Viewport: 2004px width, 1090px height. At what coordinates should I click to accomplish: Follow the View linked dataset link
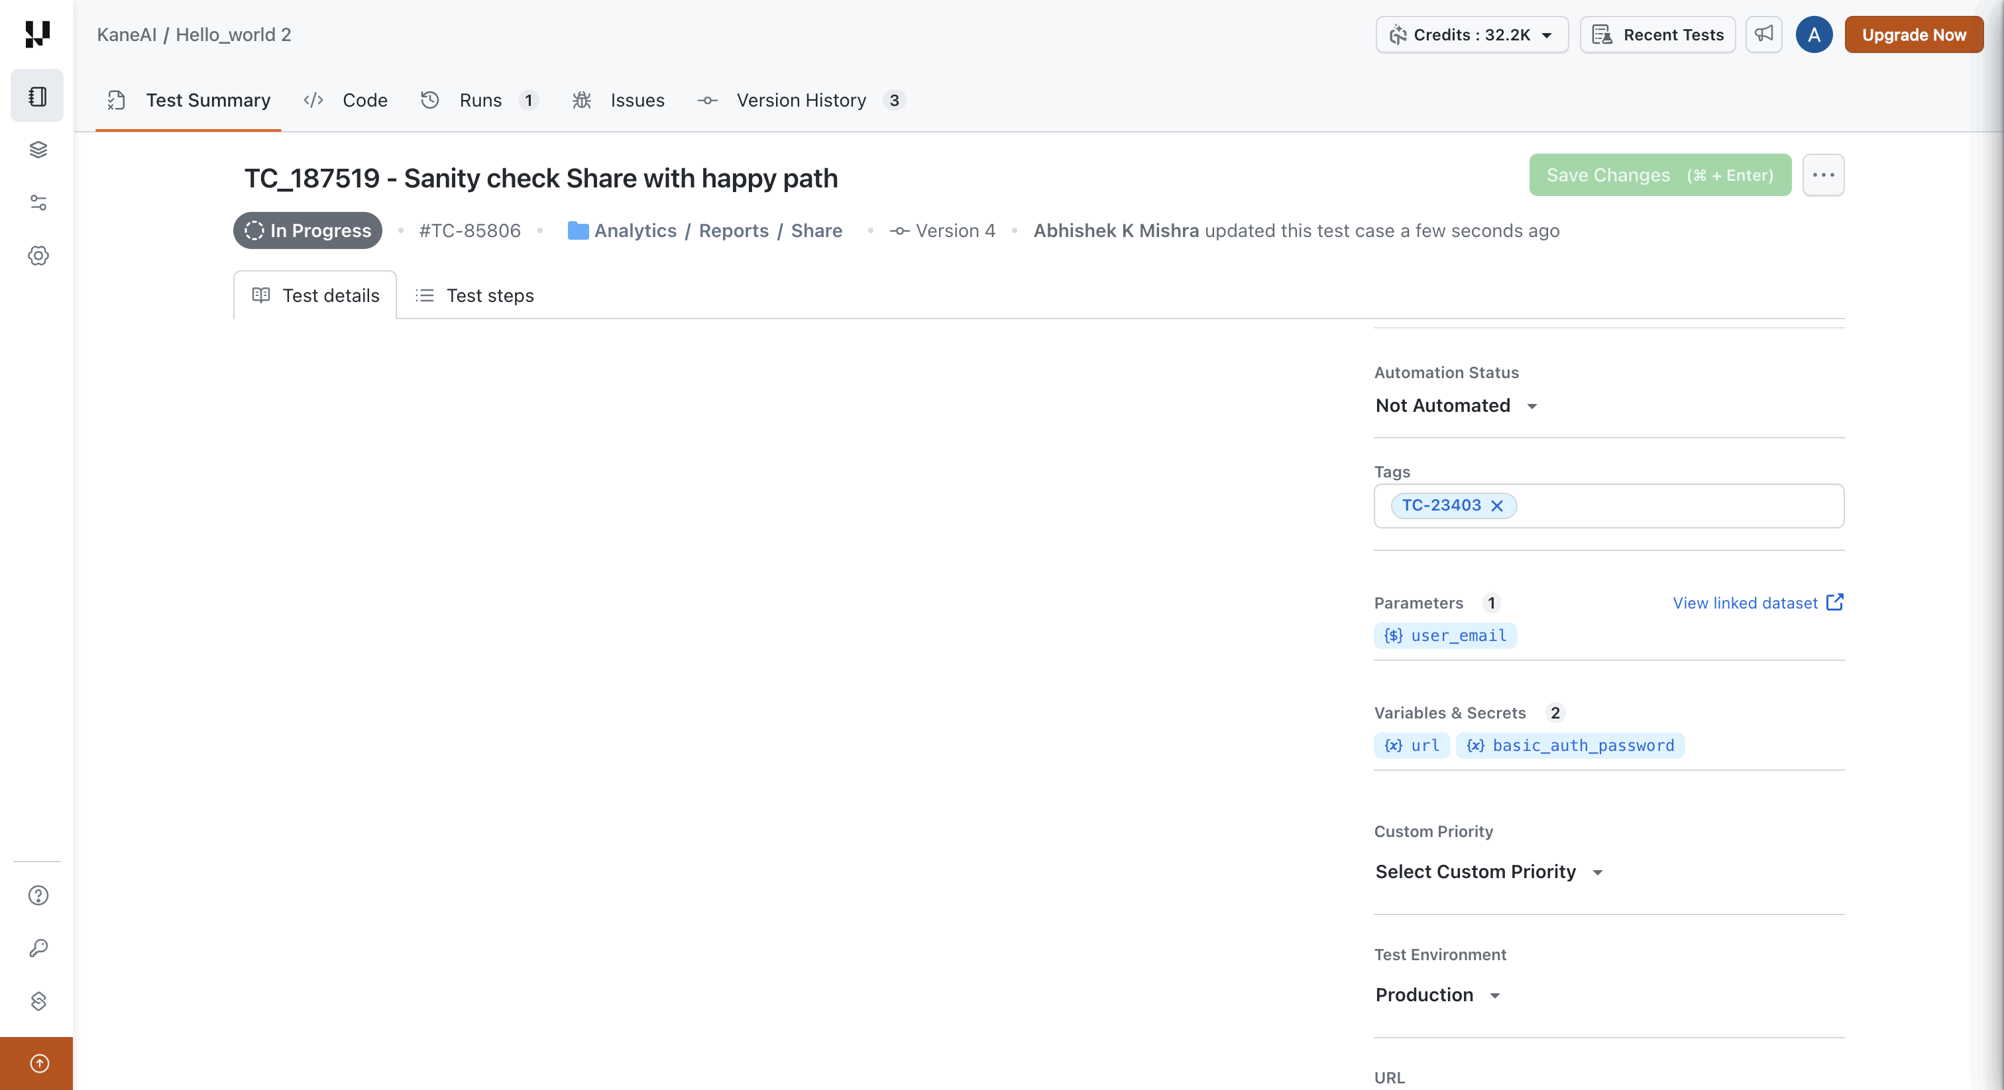[1745, 603]
